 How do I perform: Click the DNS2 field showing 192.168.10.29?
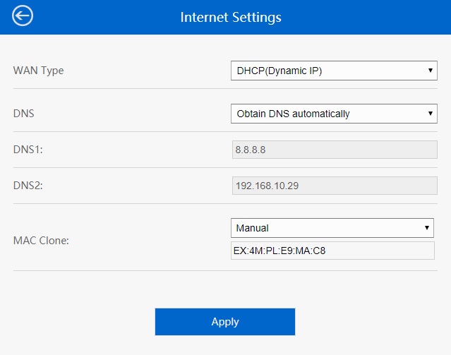point(335,186)
